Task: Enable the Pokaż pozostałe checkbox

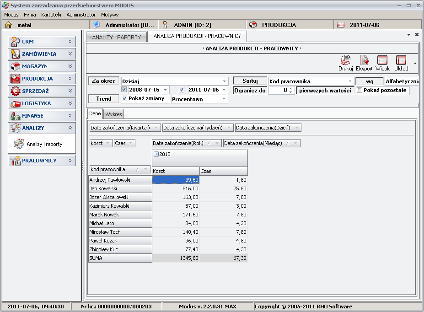Action: 360,91
